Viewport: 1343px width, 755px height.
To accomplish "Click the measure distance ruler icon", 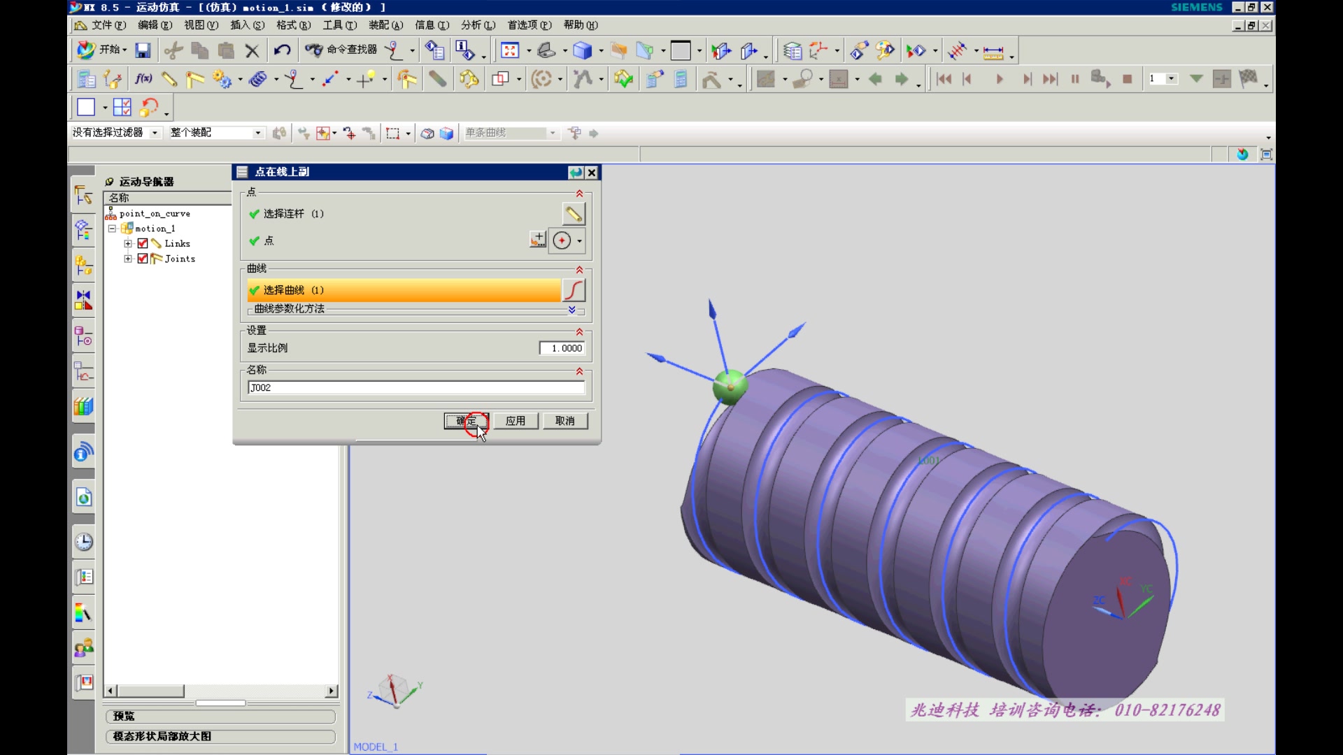I will 993,51.
